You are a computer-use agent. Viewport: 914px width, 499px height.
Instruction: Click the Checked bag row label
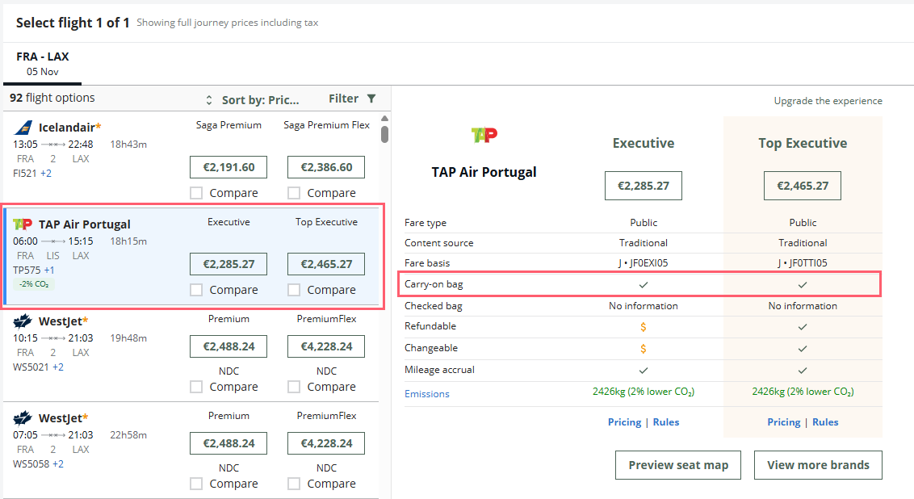(433, 305)
